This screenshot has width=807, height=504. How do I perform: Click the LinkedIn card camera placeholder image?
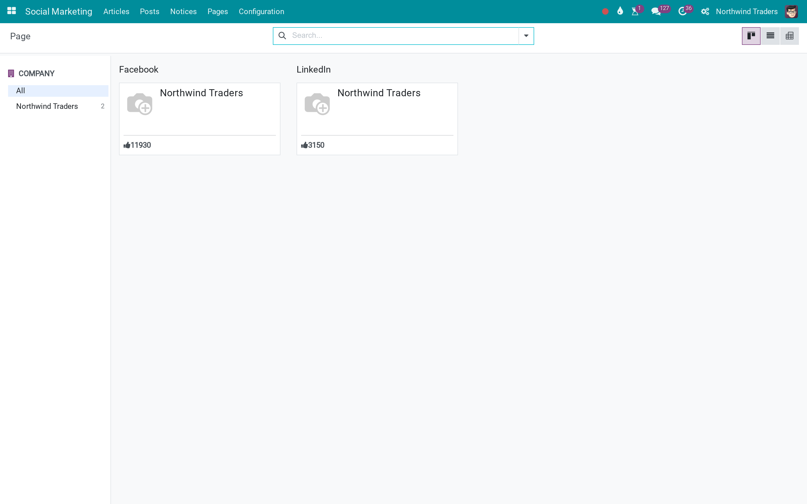(317, 104)
